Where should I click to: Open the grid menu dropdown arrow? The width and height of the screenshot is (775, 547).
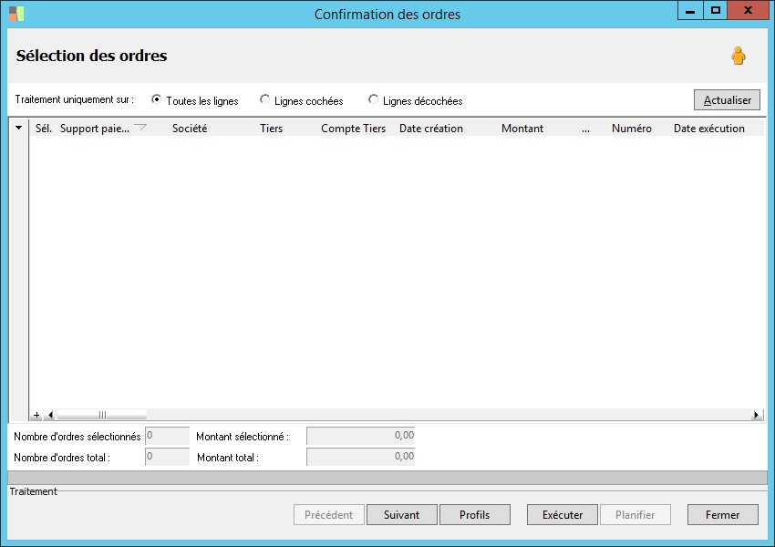(19, 128)
